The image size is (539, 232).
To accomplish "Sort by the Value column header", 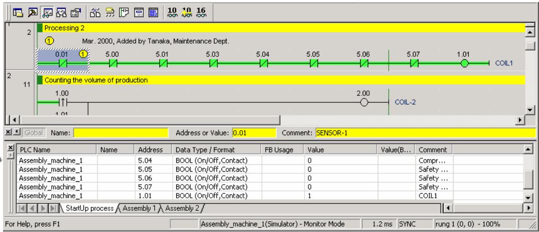I will (341, 150).
